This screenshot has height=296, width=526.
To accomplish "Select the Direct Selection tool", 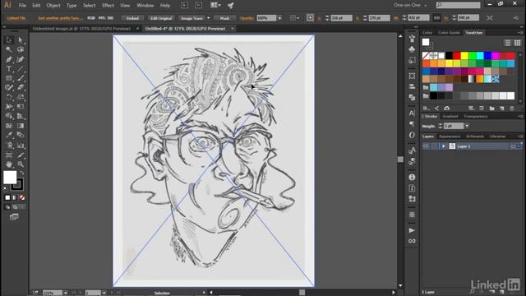I will pos(21,40).
